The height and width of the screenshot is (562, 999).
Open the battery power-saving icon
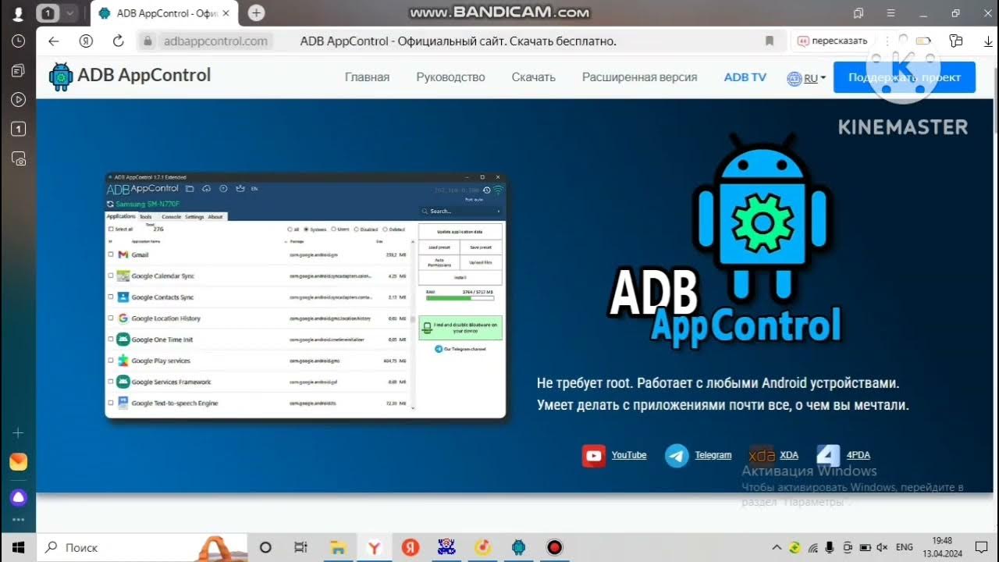[x=924, y=41]
